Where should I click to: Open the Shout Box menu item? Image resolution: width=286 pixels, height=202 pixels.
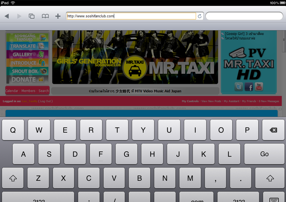click(x=27, y=71)
